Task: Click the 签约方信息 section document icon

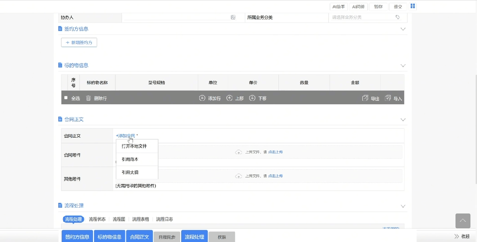Action: [x=60, y=29]
